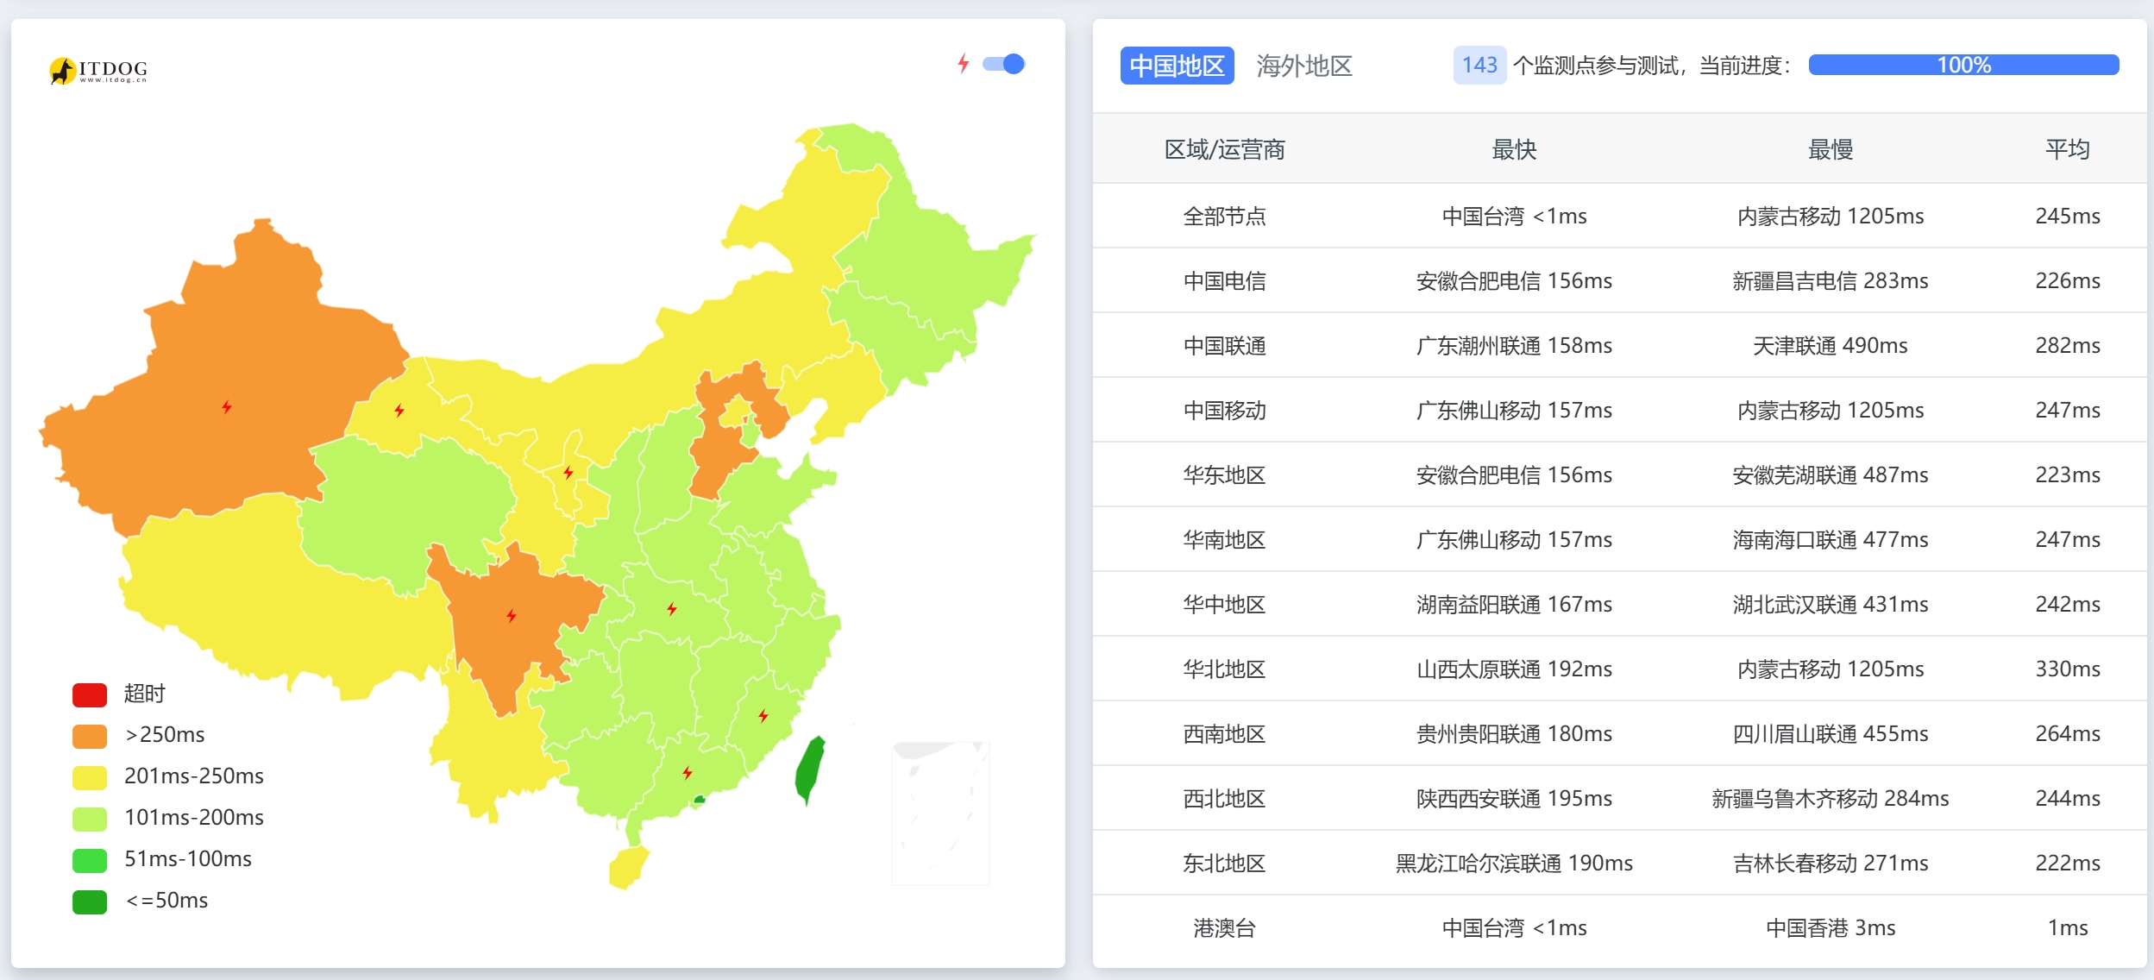Select the 西北地区 row label
The width and height of the screenshot is (2154, 980).
[1225, 798]
